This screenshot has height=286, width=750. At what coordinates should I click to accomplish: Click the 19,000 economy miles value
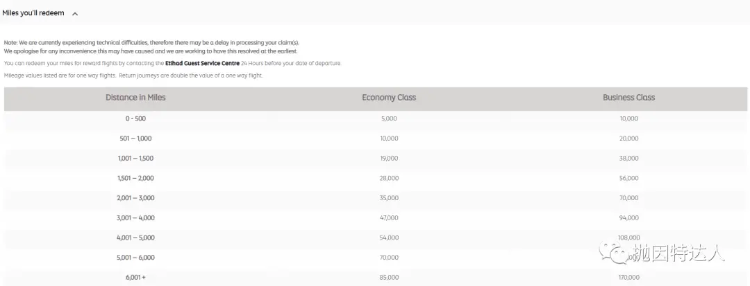389,159
